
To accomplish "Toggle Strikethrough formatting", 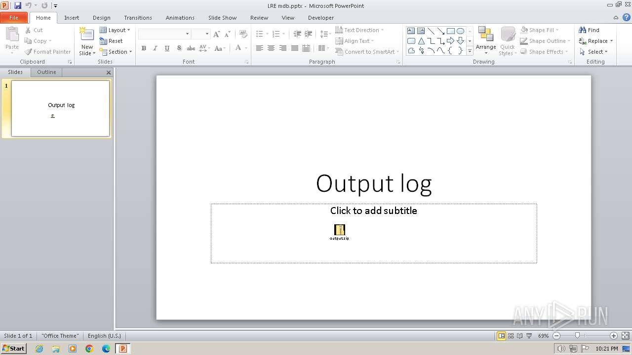I will pos(191,48).
